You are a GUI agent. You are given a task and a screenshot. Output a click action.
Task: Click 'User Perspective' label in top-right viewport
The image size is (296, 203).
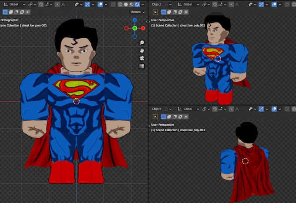(162, 20)
